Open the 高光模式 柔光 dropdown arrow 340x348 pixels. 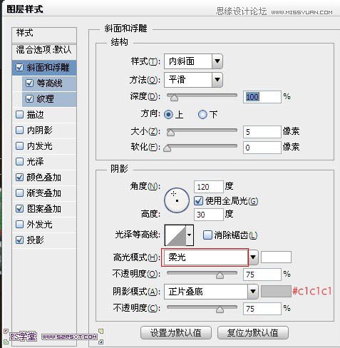(x=253, y=257)
